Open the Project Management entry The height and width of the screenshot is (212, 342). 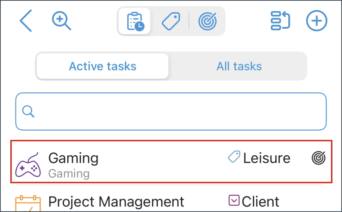(x=116, y=202)
